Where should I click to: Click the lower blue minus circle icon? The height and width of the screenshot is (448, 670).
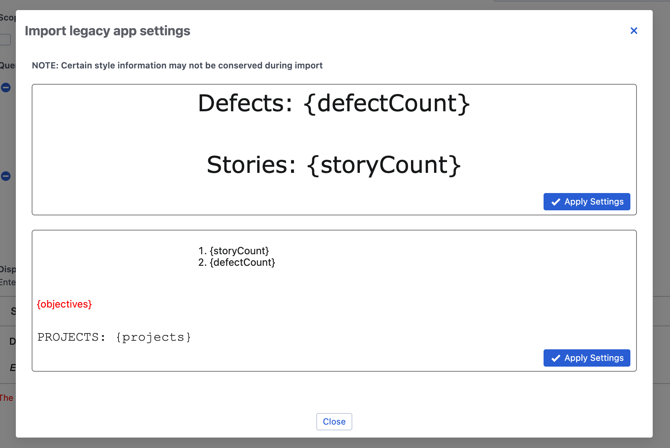click(5, 176)
